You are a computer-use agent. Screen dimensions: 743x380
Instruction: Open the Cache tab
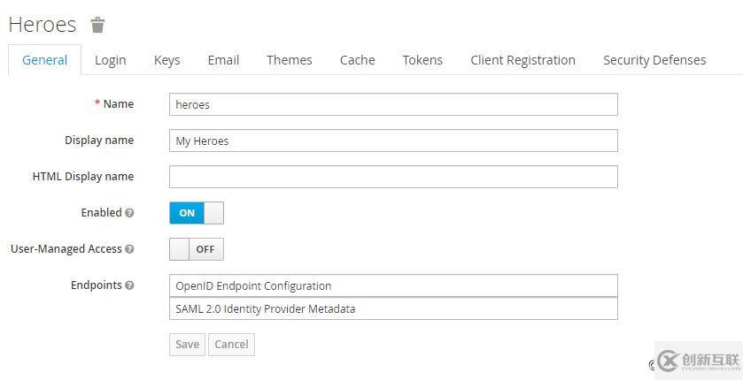pyautogui.click(x=357, y=60)
